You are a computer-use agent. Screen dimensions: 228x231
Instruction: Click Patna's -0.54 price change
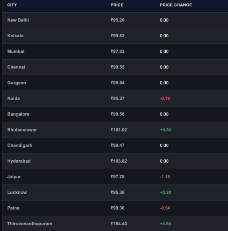tap(165, 208)
